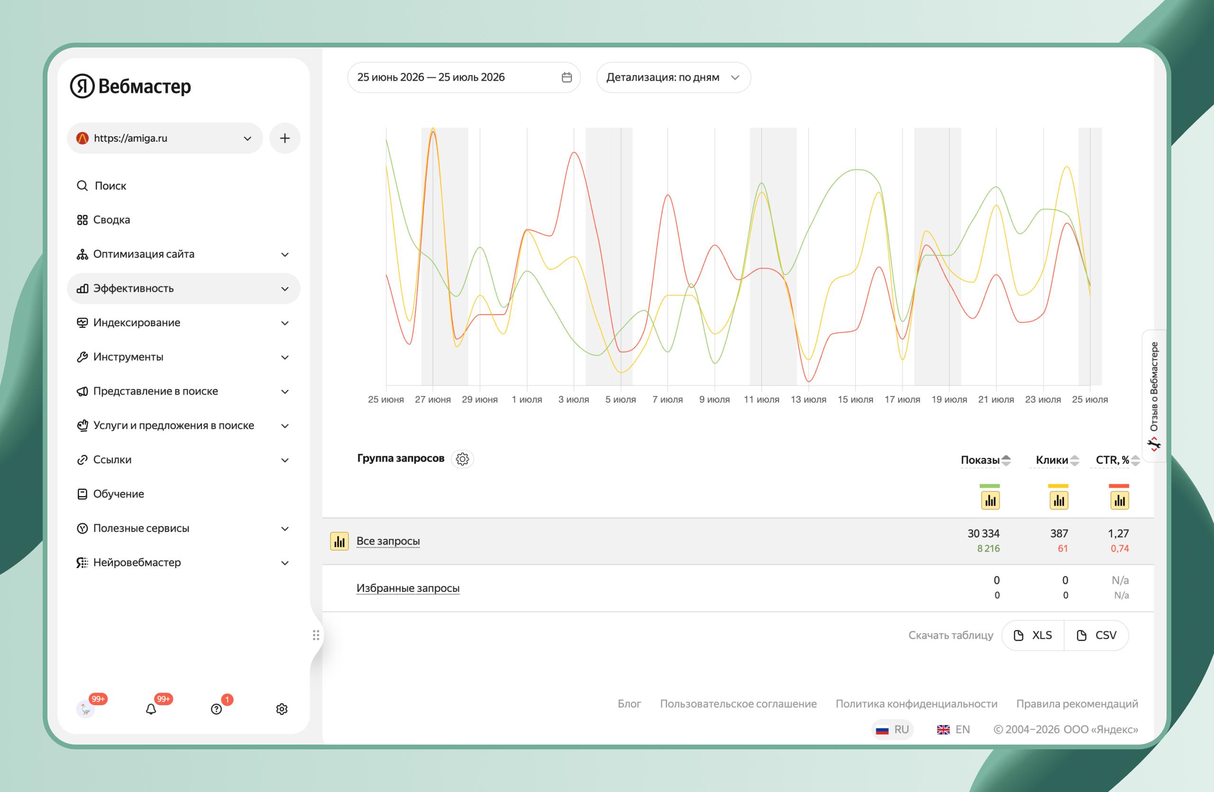
Task: Click the Представление в поиске megaphone icon
Action: pyautogui.click(x=82, y=391)
